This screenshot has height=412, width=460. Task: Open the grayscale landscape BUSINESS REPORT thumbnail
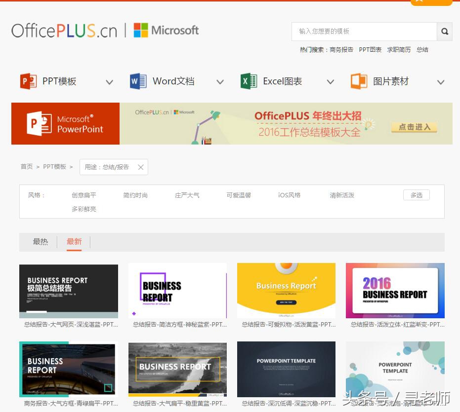(x=177, y=369)
